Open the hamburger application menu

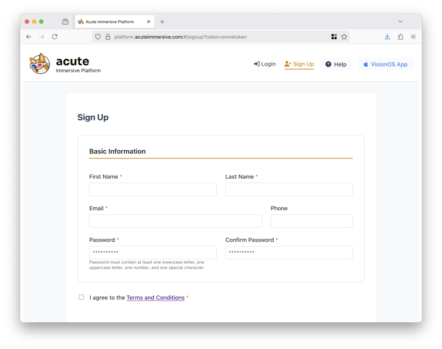coord(413,37)
